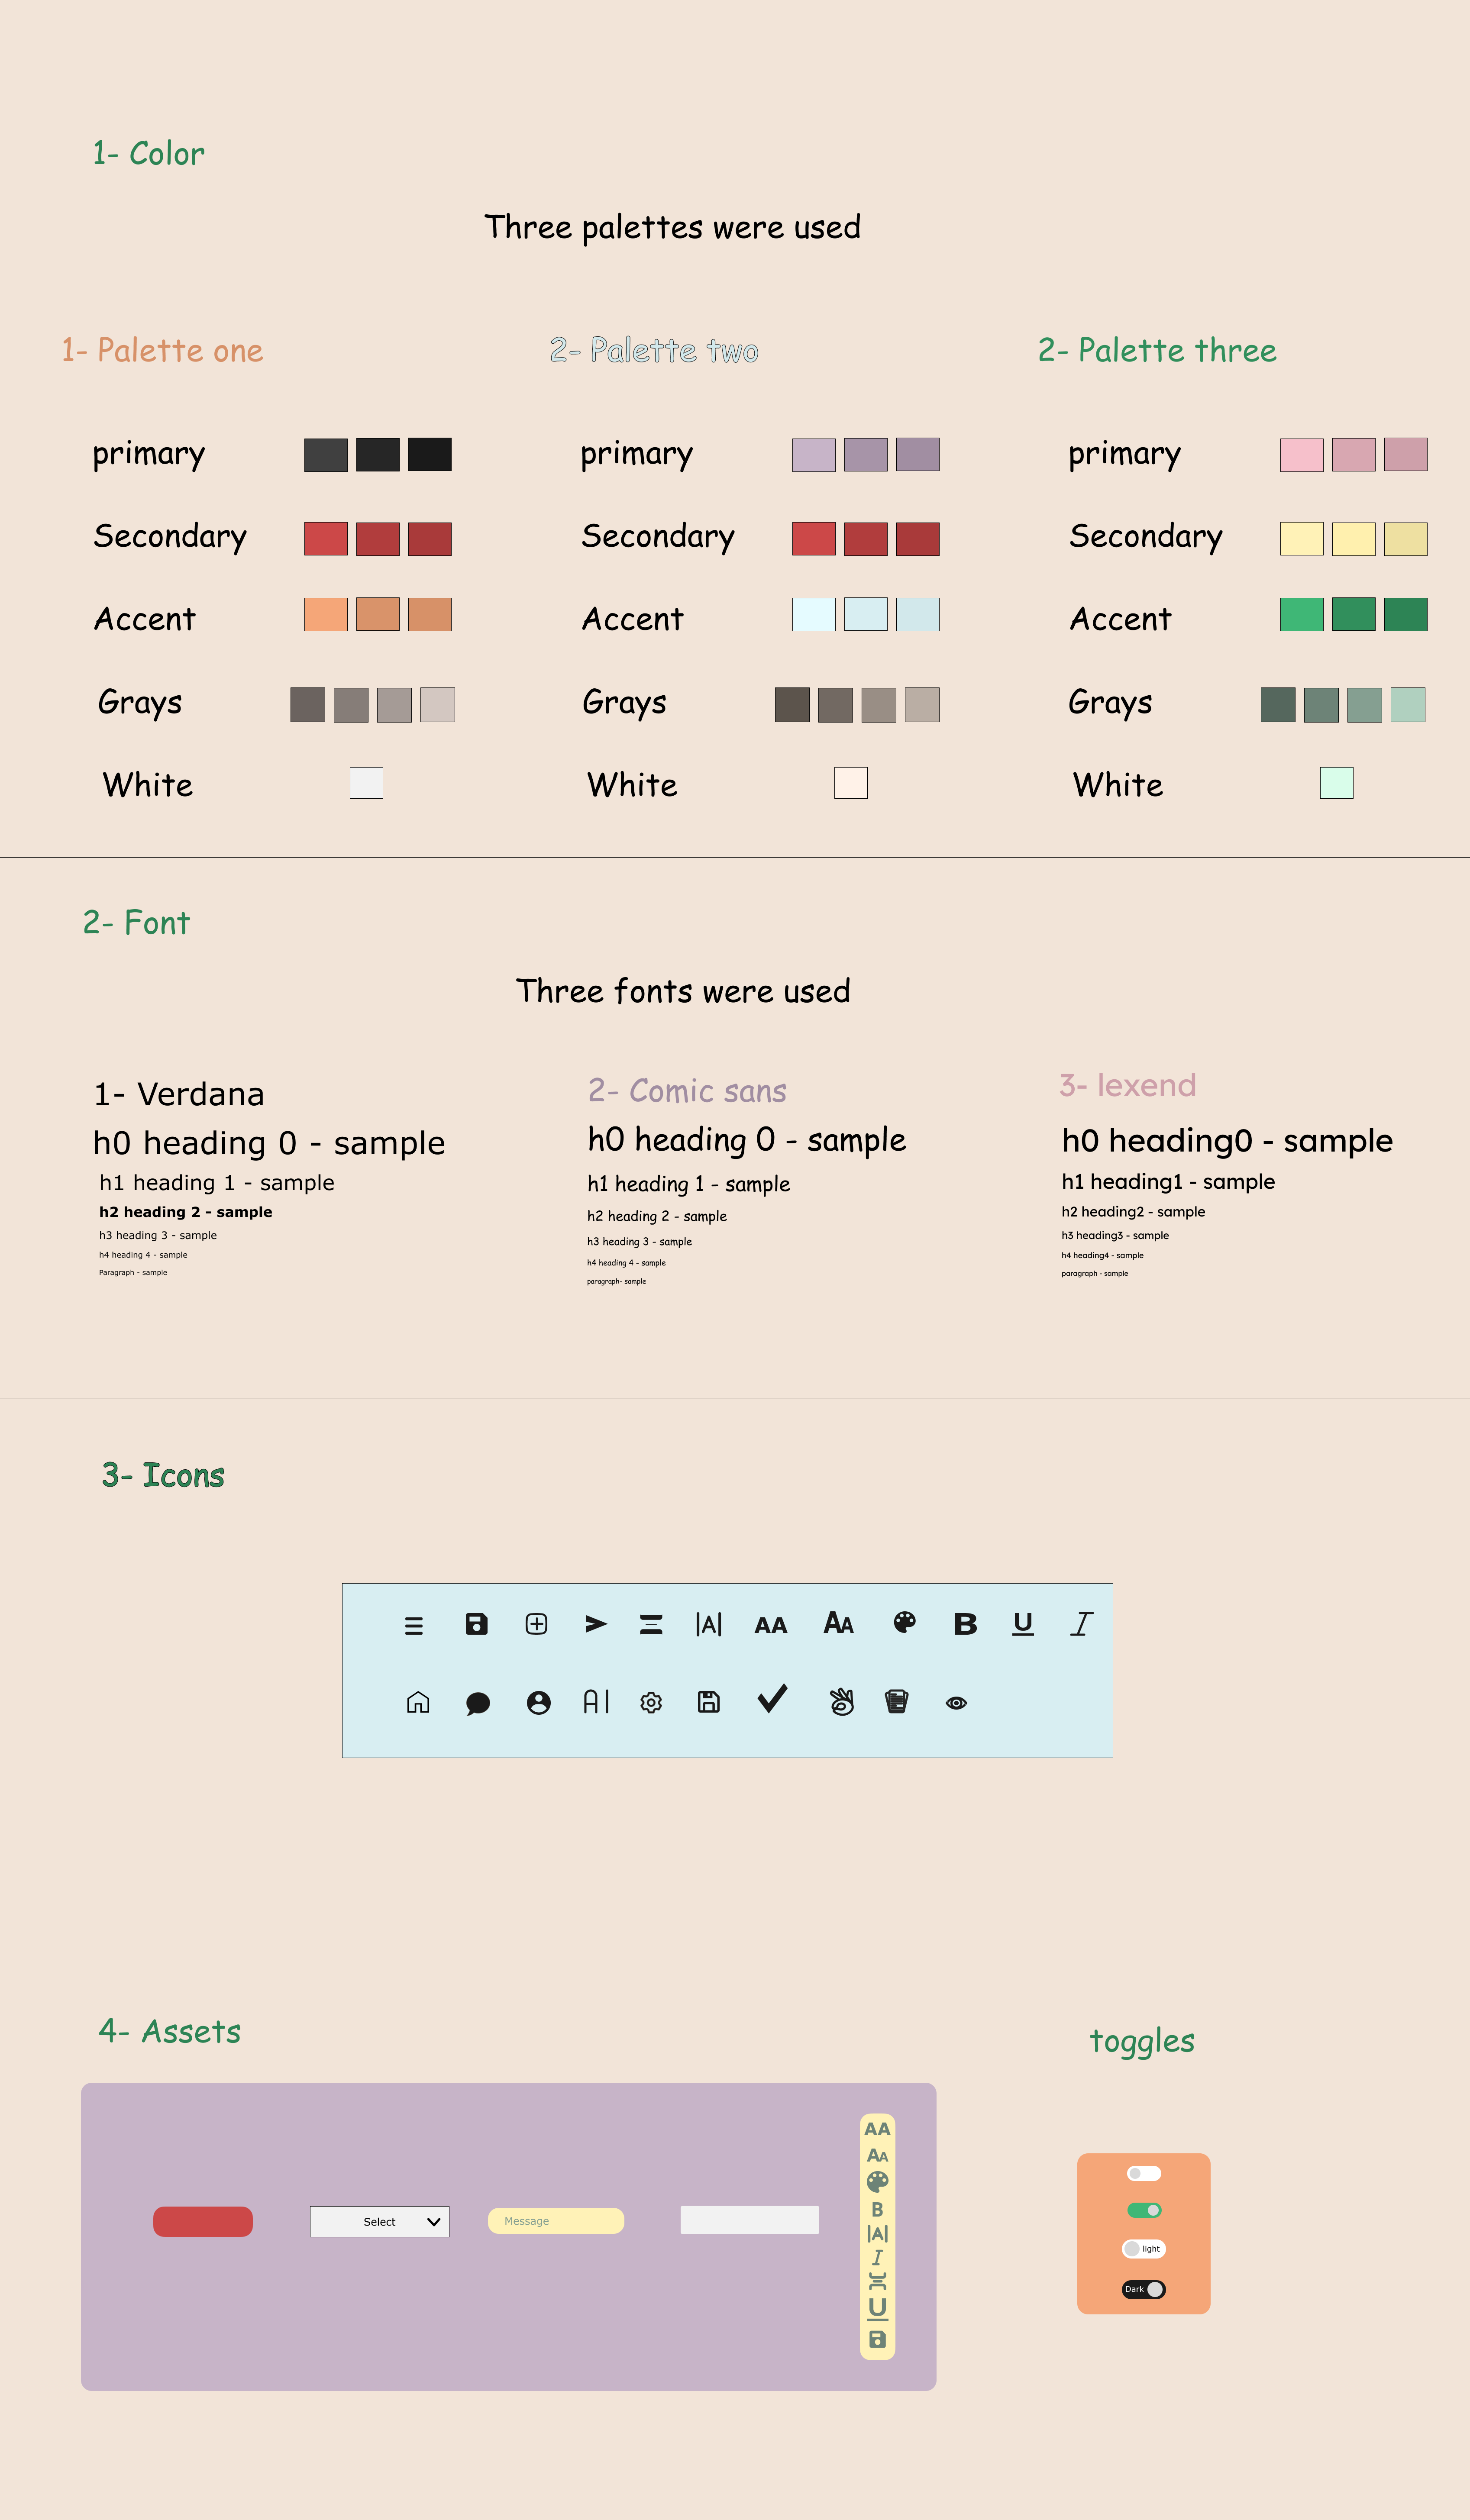This screenshot has width=1470, height=2520.
Task: Click the AI icon
Action: point(596,1702)
